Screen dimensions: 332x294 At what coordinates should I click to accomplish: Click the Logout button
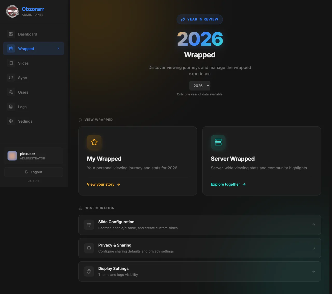[34, 172]
